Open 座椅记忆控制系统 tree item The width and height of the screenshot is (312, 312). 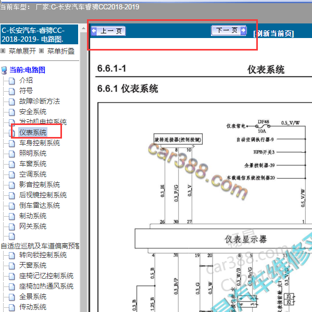46,276
